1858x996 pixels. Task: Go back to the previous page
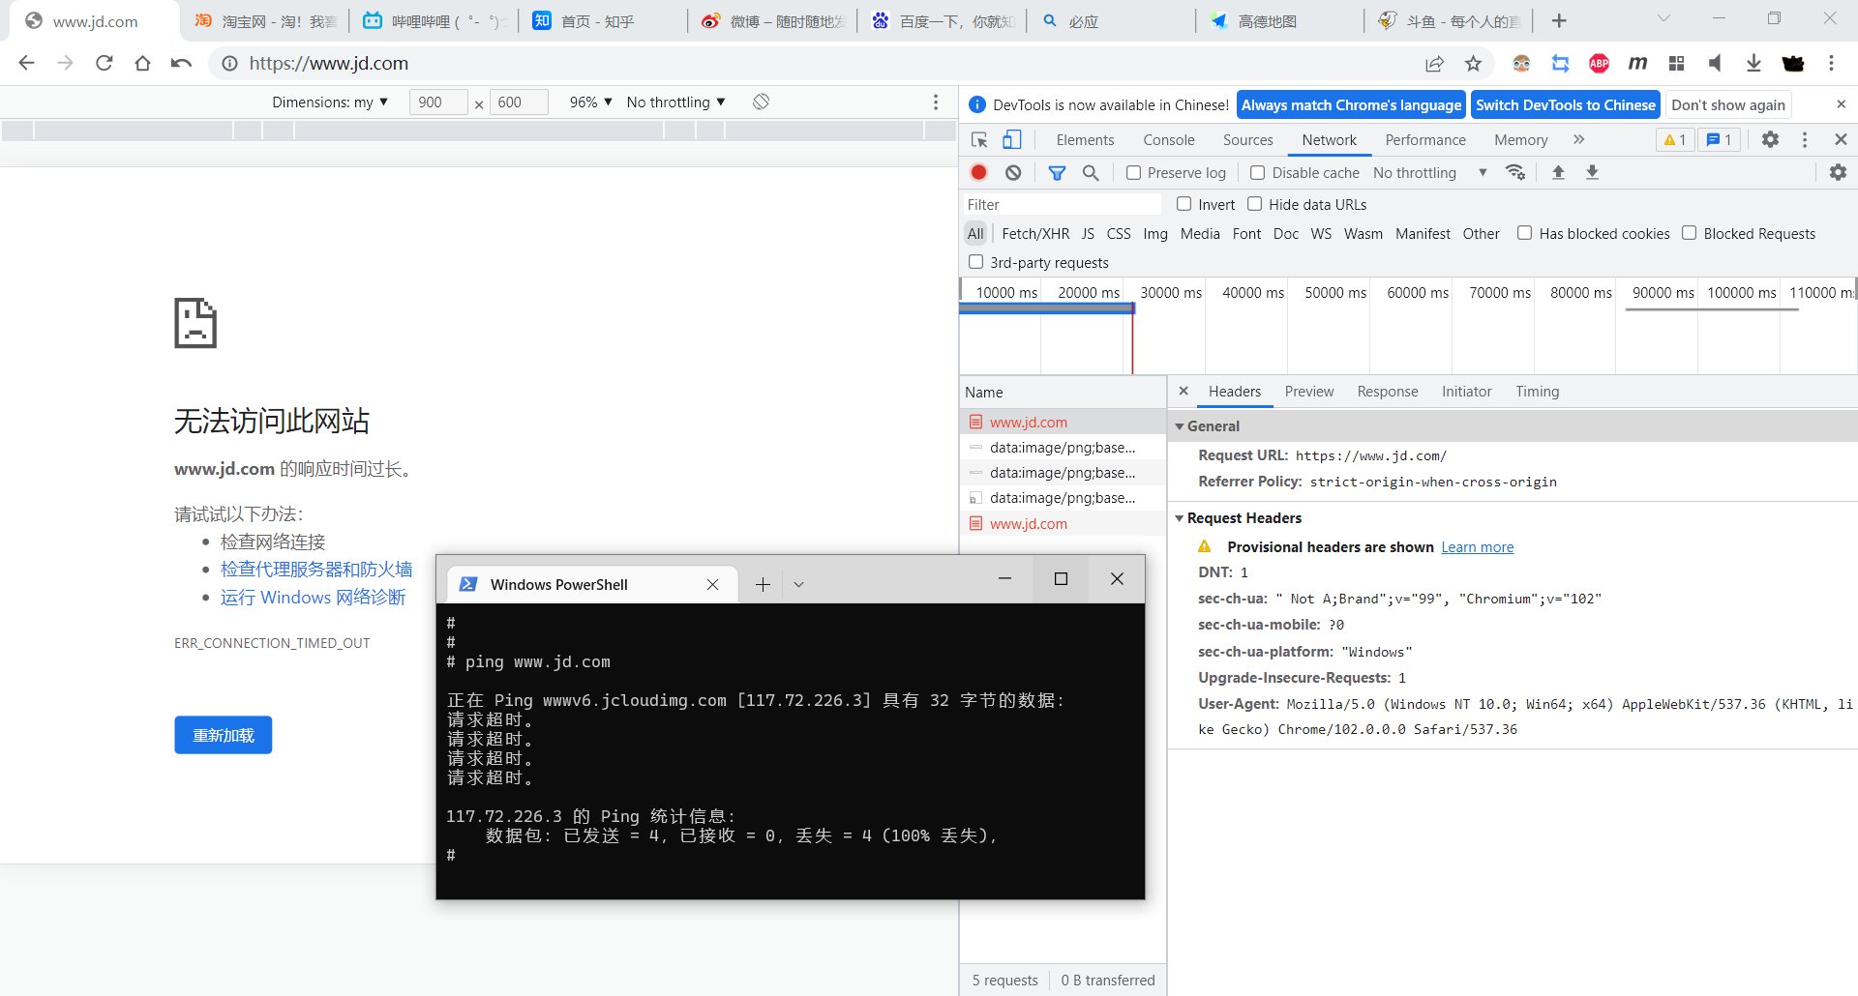[x=26, y=63]
